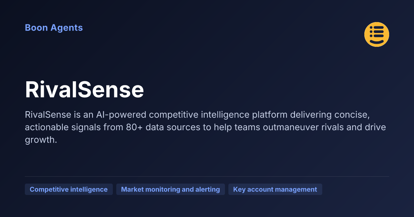This screenshot has height=217, width=414.
Task: Click the description starting 'RivalSense is an AI-powered'
Action: coord(205,127)
